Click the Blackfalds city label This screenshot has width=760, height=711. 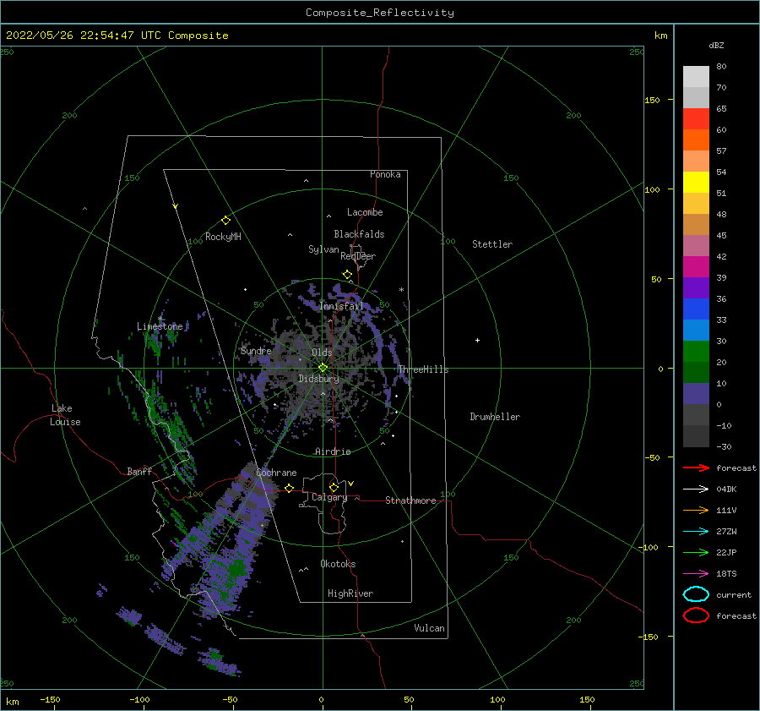(x=359, y=234)
